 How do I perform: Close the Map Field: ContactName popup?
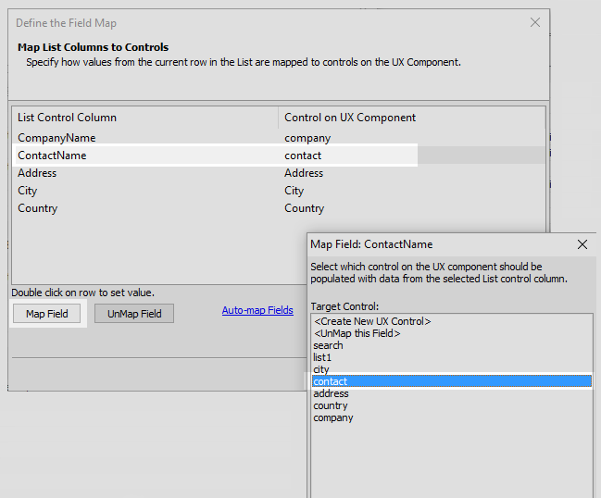tap(582, 244)
